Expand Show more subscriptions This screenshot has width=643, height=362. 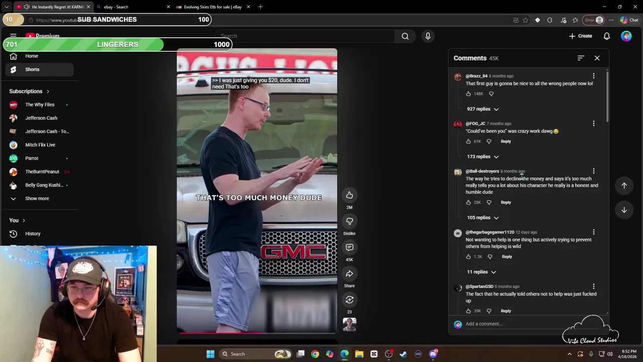(37, 199)
